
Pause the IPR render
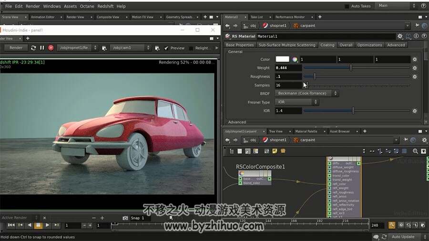[x=42, y=48]
